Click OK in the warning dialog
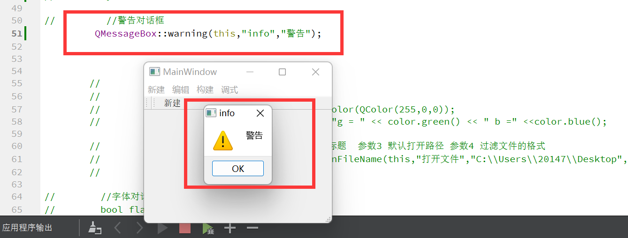This screenshot has width=628, height=238. [238, 169]
